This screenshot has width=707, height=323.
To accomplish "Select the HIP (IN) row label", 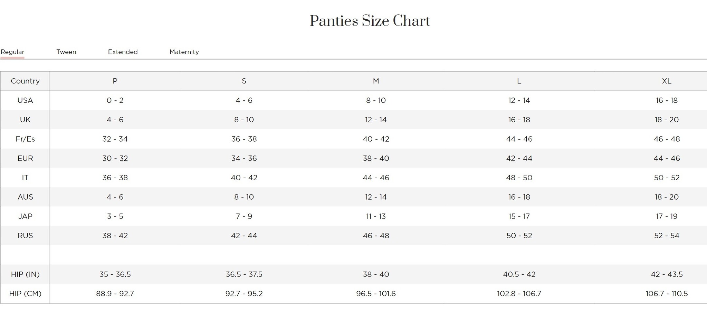I will 25,274.
